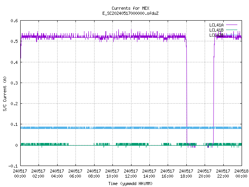Click the y-axis tick value 0.2
249x187 pixels.
(14, 104)
